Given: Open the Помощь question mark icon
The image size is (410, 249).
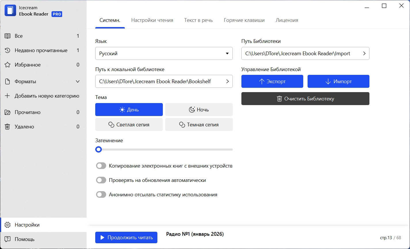Looking at the screenshot, I should [x=8, y=239].
